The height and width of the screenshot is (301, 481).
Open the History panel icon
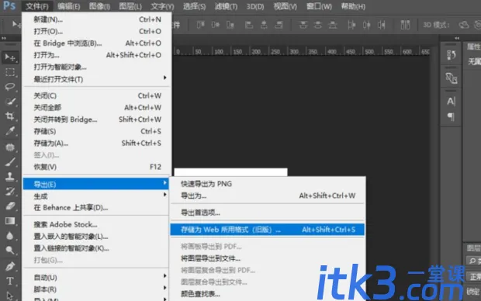coord(451,55)
